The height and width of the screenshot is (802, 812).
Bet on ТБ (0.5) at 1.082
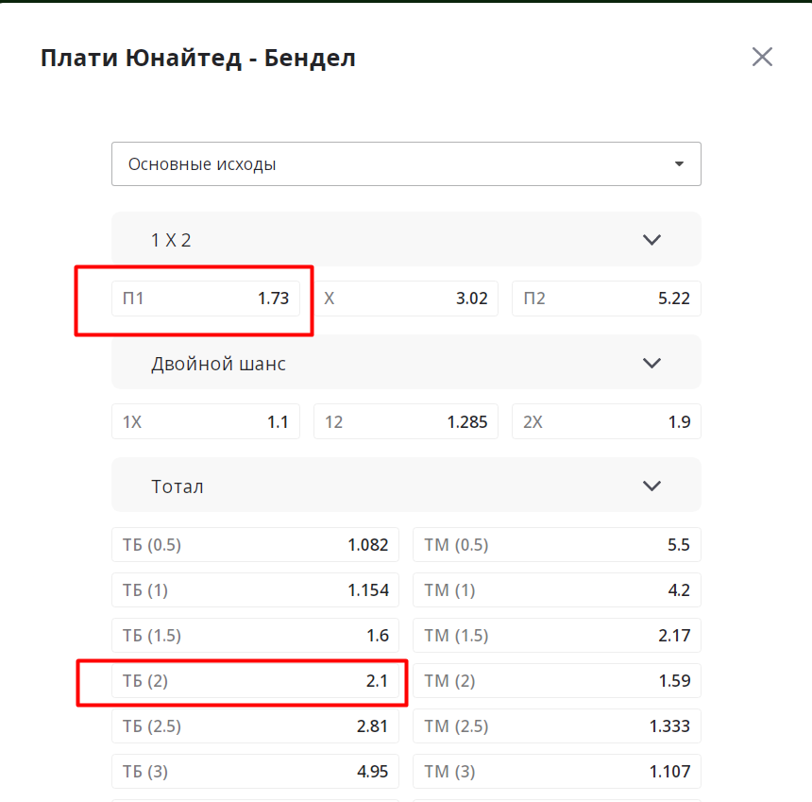[x=255, y=545]
